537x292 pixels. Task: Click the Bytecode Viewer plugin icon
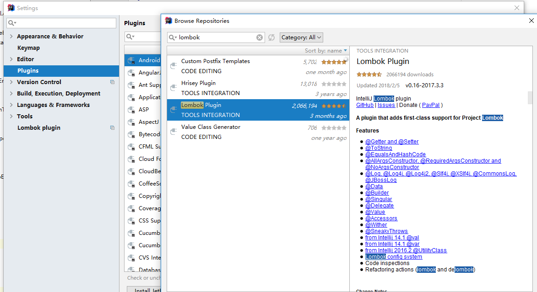coord(131,134)
